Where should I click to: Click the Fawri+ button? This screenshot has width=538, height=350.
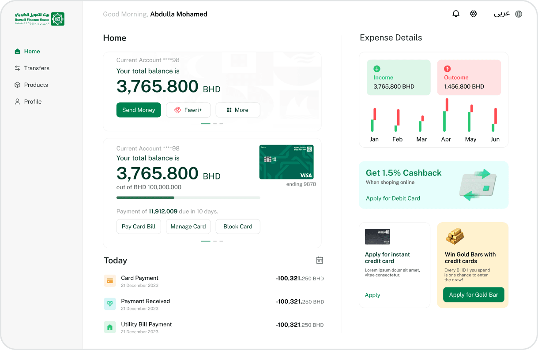coord(188,110)
